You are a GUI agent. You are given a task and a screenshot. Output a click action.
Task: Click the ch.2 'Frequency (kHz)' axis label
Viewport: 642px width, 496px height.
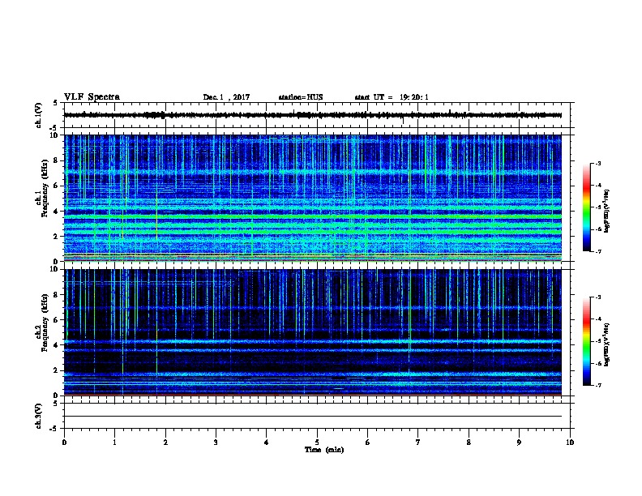[x=45, y=323]
